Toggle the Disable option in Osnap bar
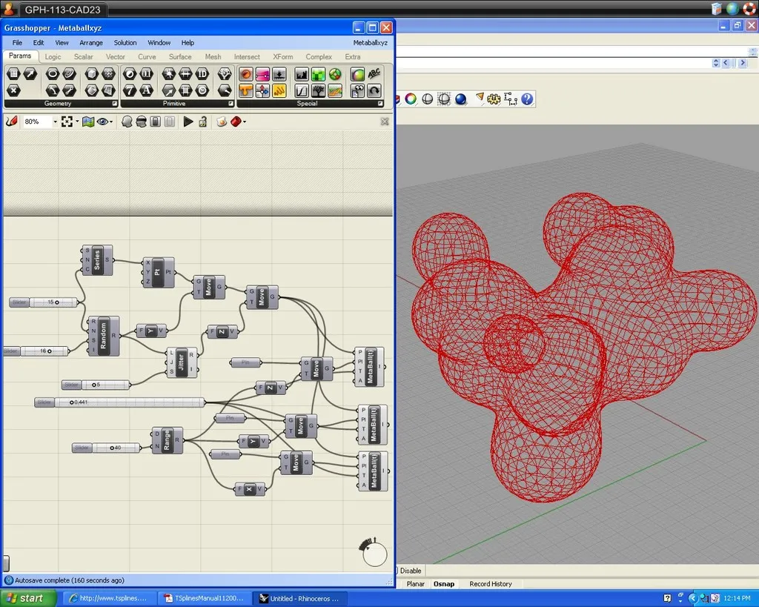This screenshot has height=607, width=759. click(411, 571)
